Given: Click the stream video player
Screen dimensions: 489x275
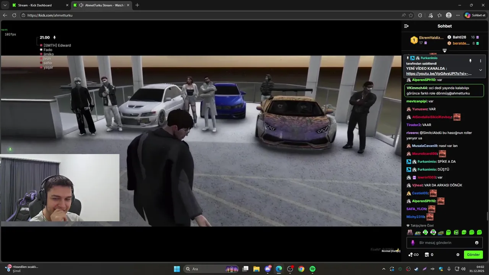Looking at the screenshot, I should [201, 141].
